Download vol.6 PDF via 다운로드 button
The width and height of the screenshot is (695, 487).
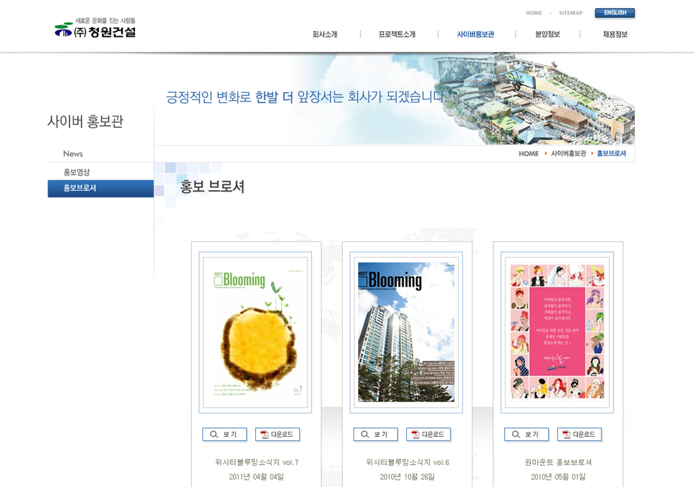[x=428, y=434]
